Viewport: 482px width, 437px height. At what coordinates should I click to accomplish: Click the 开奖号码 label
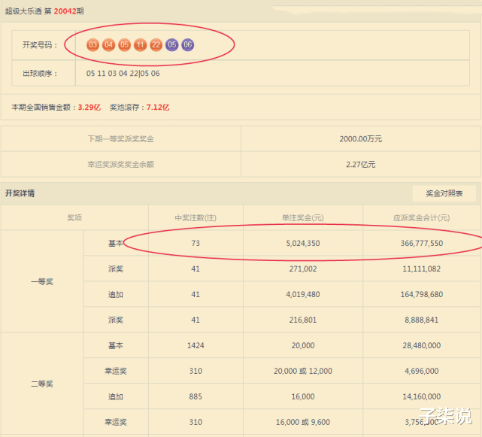coord(40,45)
